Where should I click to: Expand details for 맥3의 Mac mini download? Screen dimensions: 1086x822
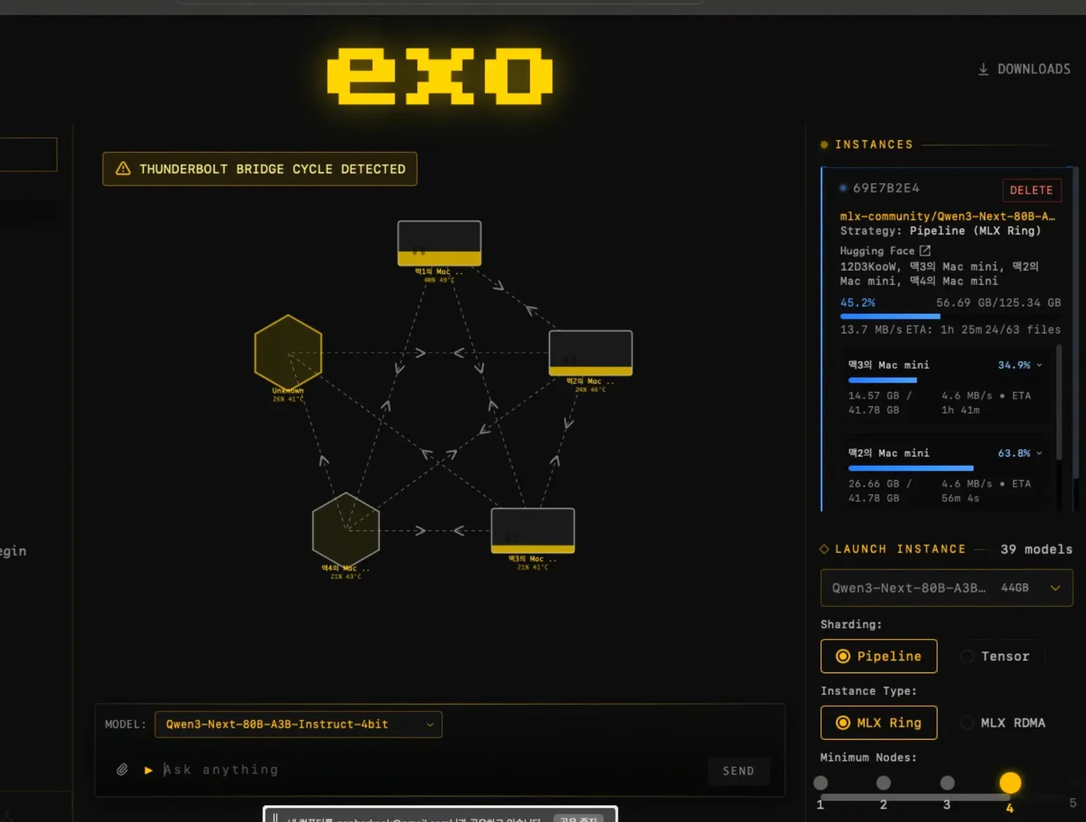click(x=1039, y=365)
